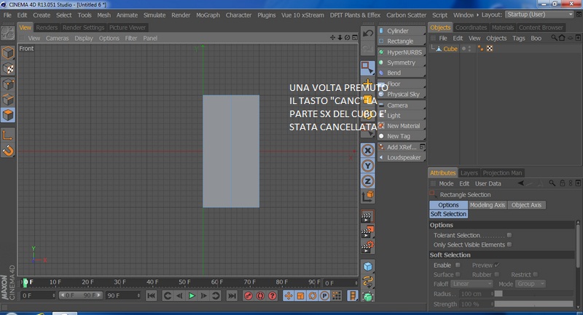The image size is (583, 315).
Task: Add Physical Sky
Action: (402, 95)
